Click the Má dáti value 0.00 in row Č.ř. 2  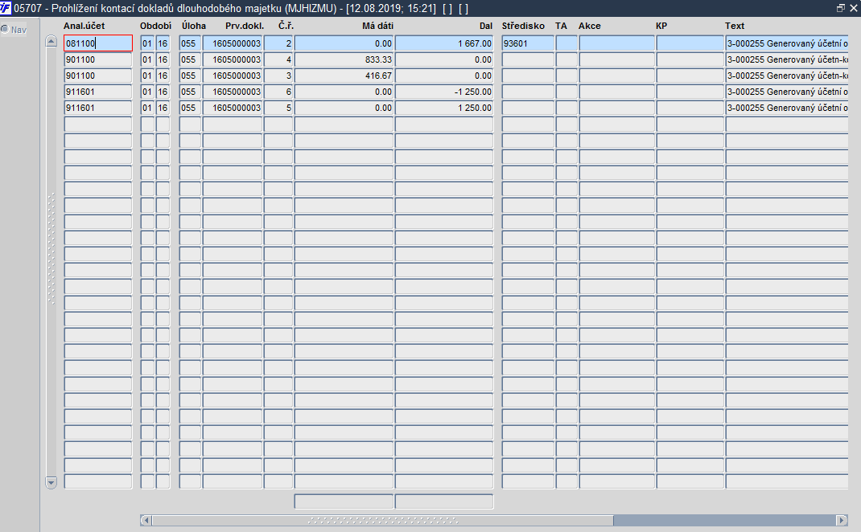344,43
